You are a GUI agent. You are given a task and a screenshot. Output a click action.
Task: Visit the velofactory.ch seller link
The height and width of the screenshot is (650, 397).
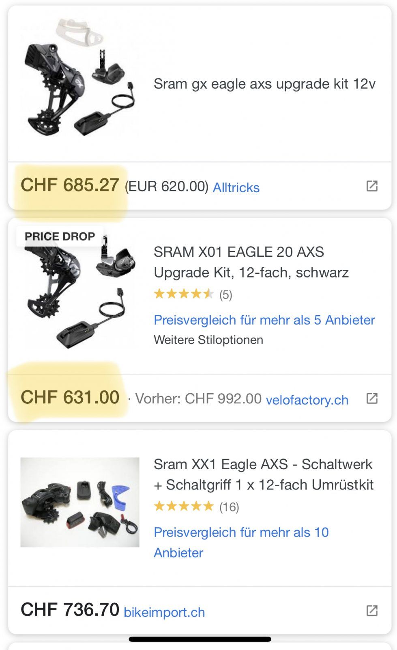[307, 400]
